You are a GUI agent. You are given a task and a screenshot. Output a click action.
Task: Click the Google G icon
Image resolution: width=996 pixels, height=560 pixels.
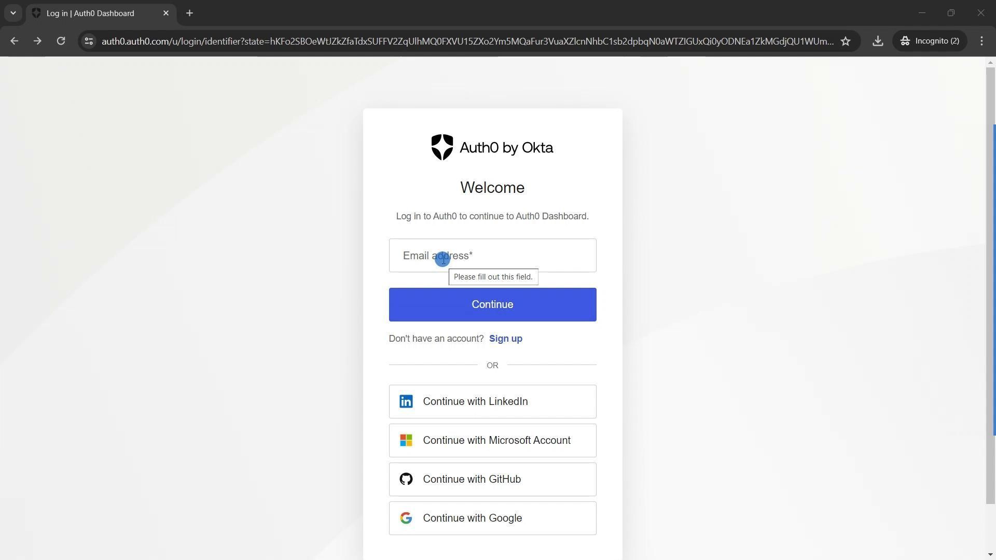click(406, 519)
